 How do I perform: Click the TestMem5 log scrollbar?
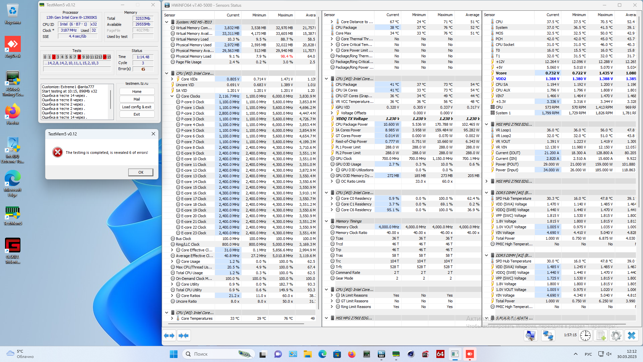[111, 100]
